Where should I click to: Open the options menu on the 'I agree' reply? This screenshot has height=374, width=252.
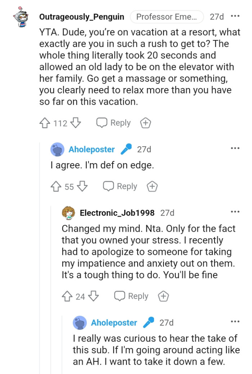point(235,148)
